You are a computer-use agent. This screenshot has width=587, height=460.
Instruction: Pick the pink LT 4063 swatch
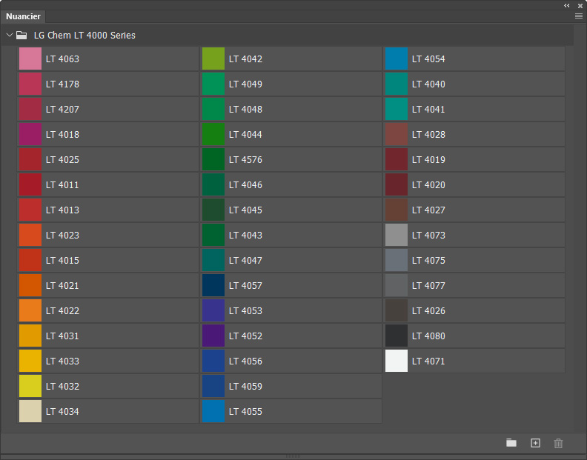[30, 59]
